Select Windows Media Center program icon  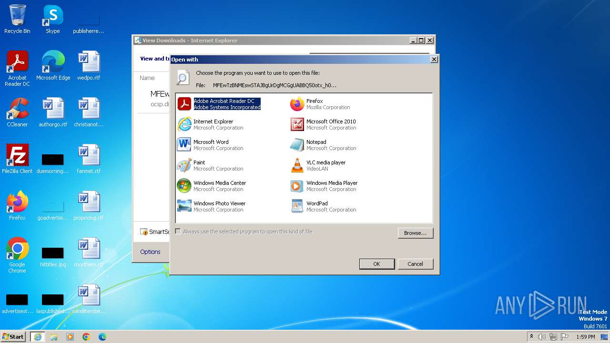coord(184,186)
